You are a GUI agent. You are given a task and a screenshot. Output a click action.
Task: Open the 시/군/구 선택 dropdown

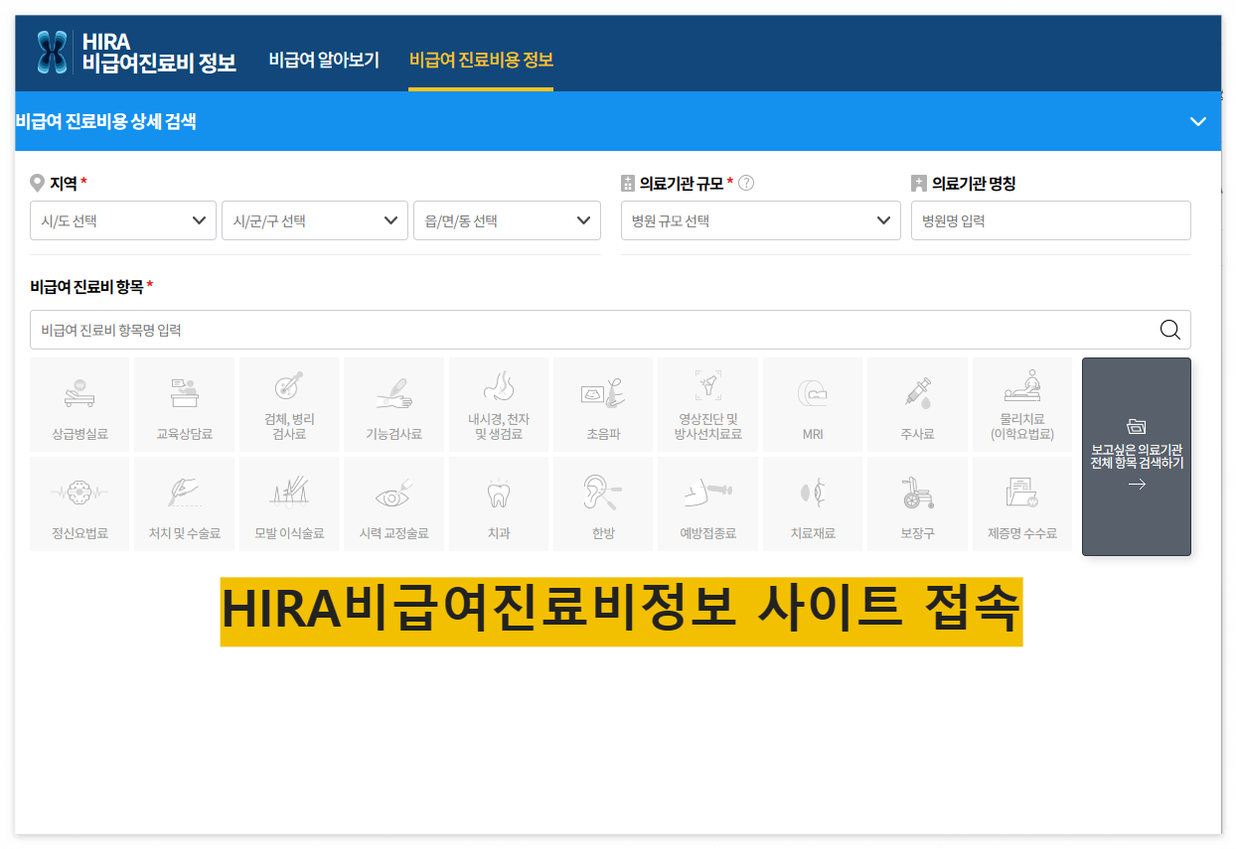click(x=315, y=220)
